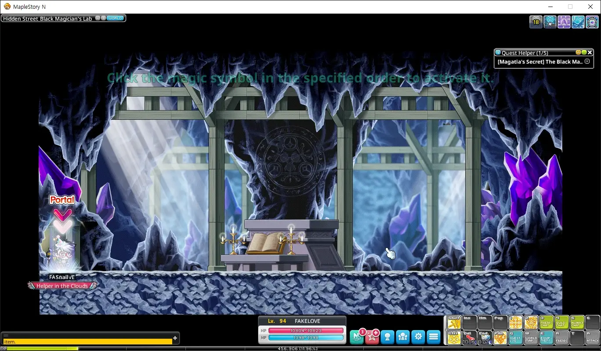Click the blue MP bar

pos(306,338)
